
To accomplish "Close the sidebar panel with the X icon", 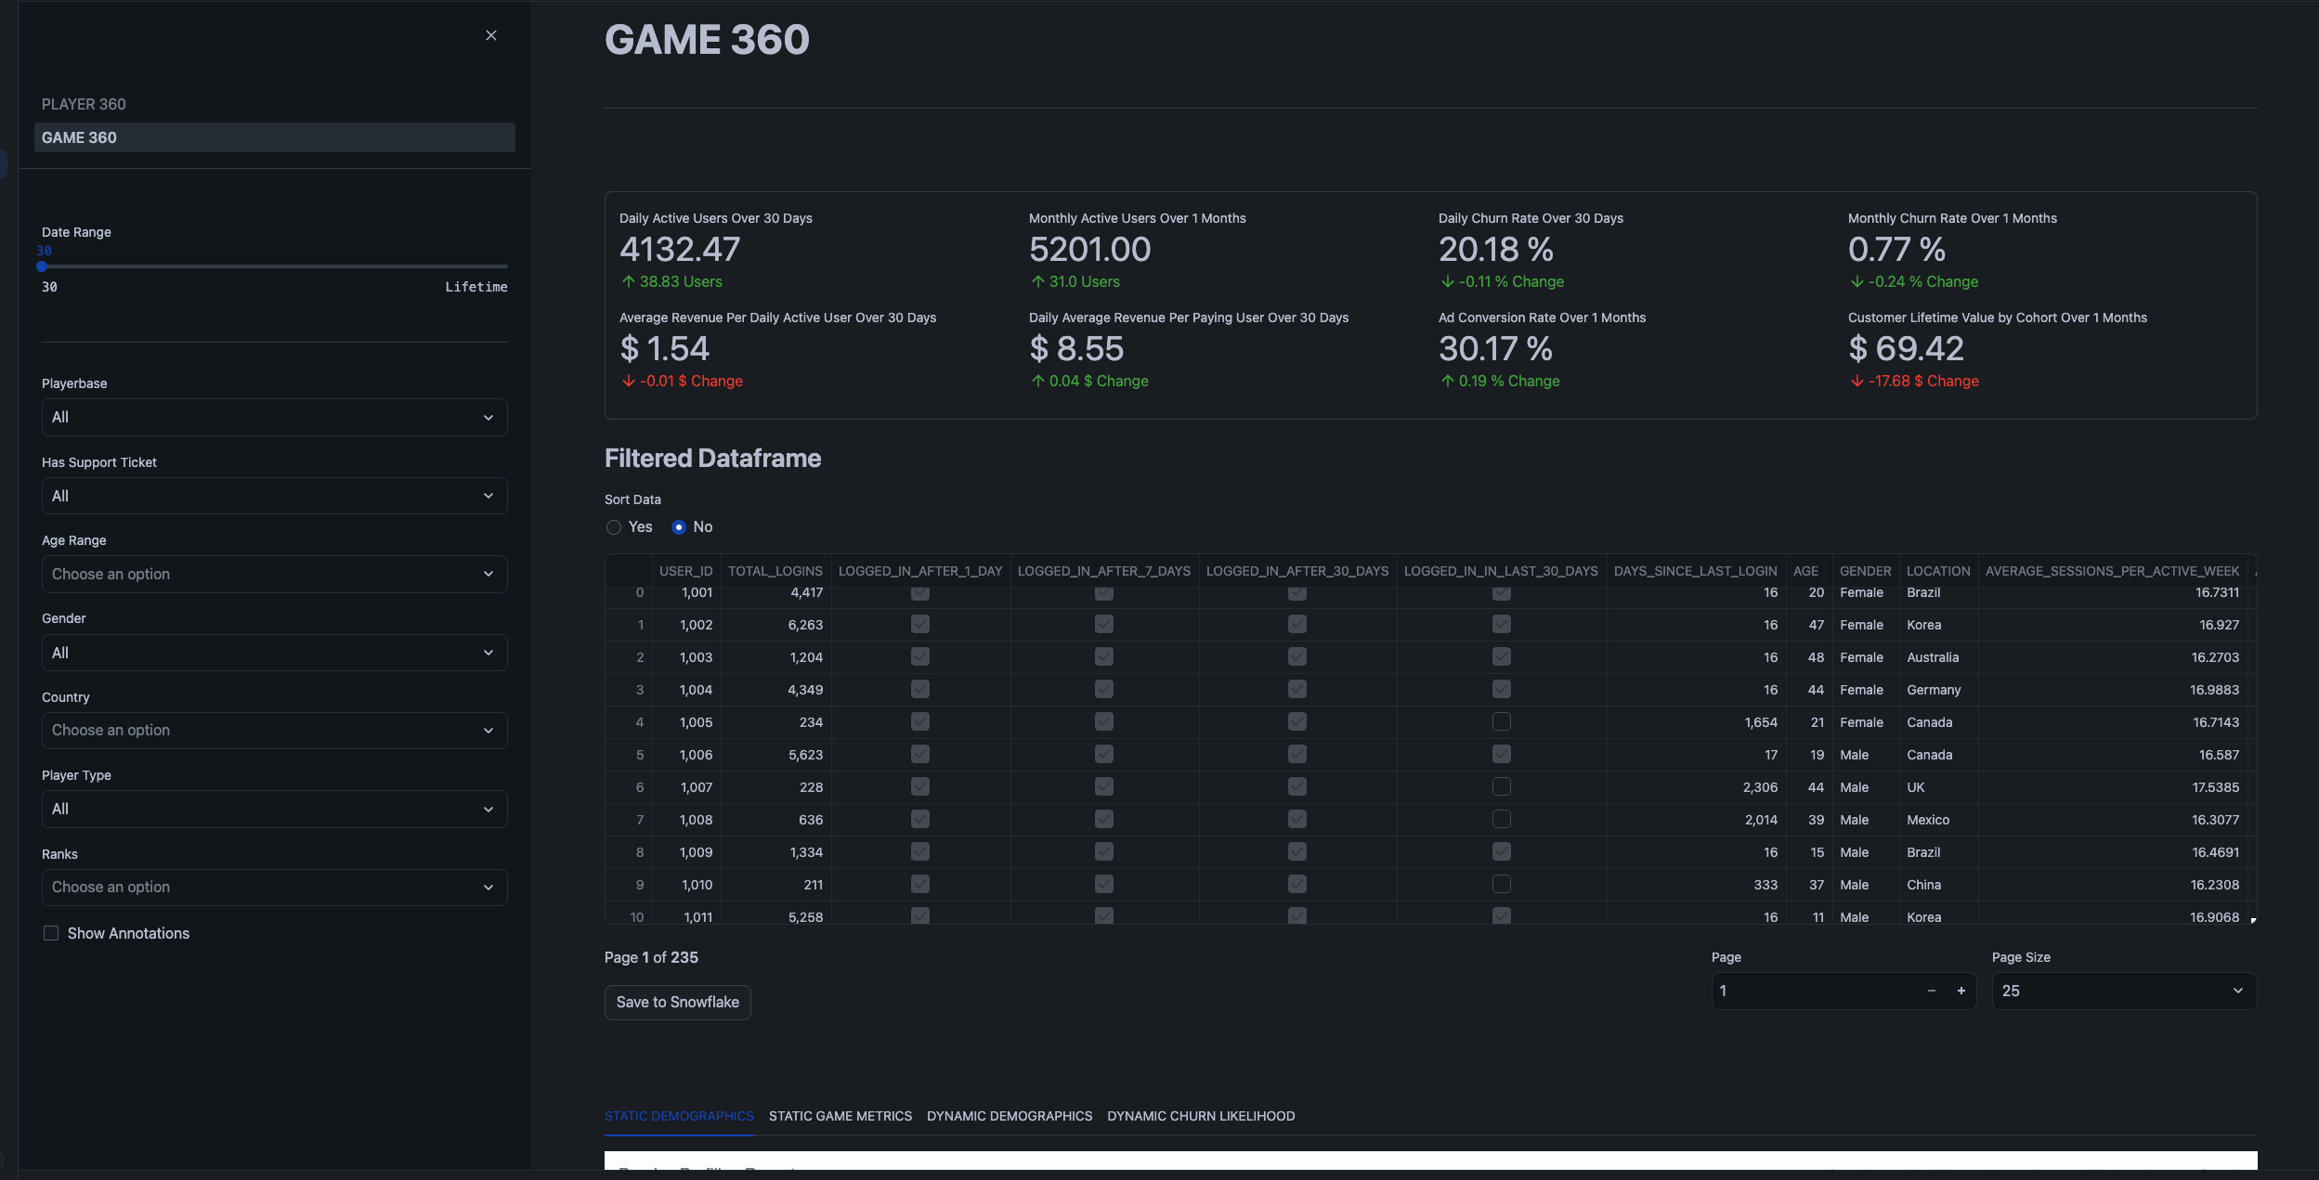I will [491, 35].
